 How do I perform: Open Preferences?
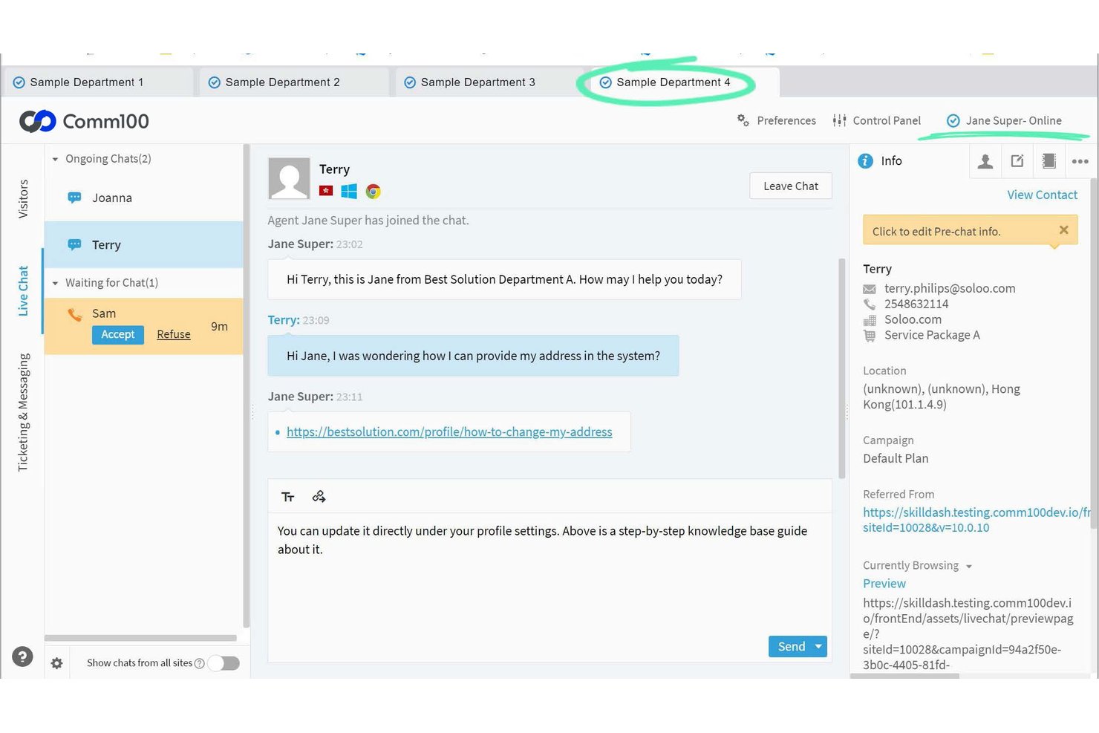776,120
